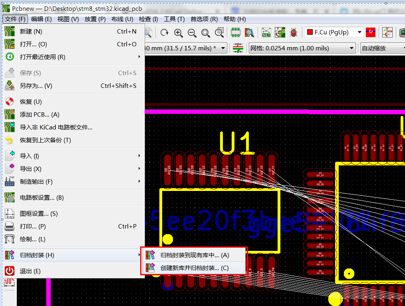This screenshot has width=405, height=306.
Task: Click the dimension tool icon in left toolbar
Action: pyautogui.click(x=9, y=283)
